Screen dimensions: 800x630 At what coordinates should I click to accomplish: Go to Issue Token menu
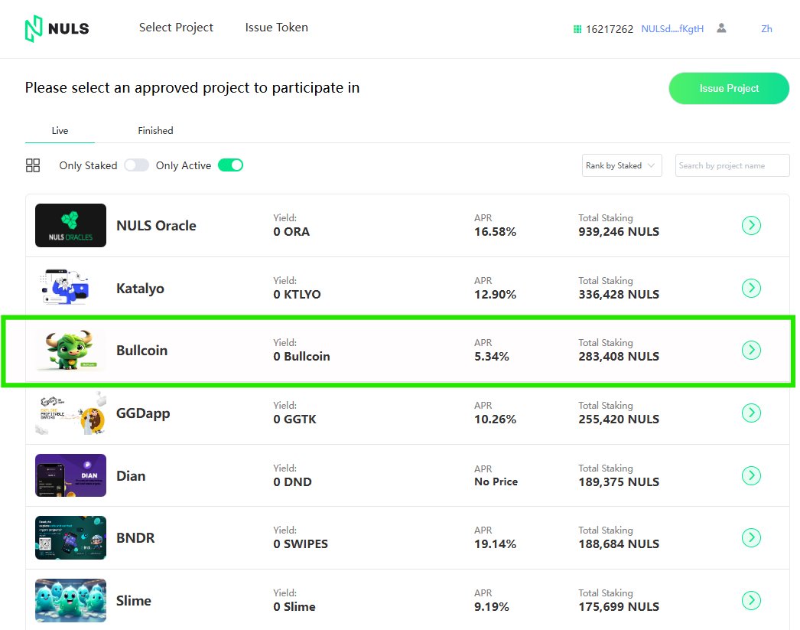277,28
